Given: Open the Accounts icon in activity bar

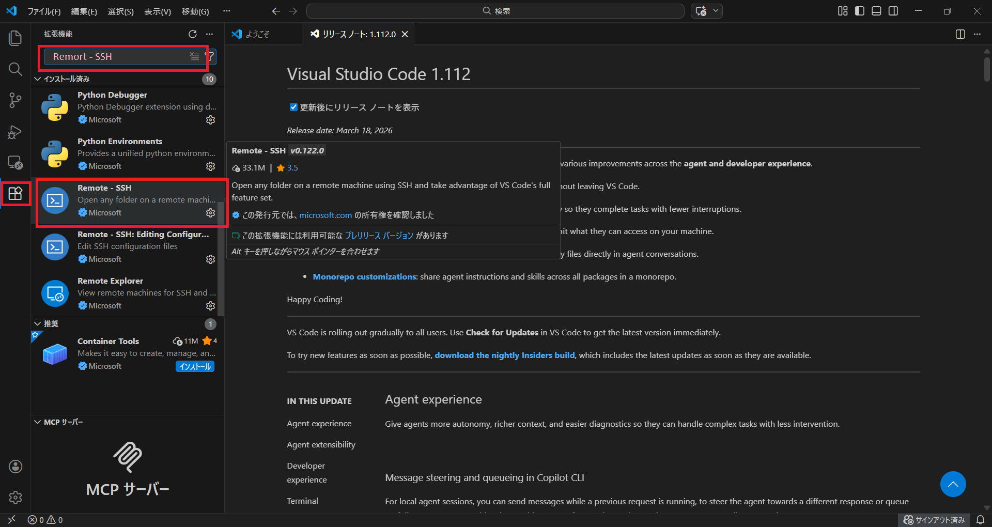Looking at the screenshot, I should (16, 467).
